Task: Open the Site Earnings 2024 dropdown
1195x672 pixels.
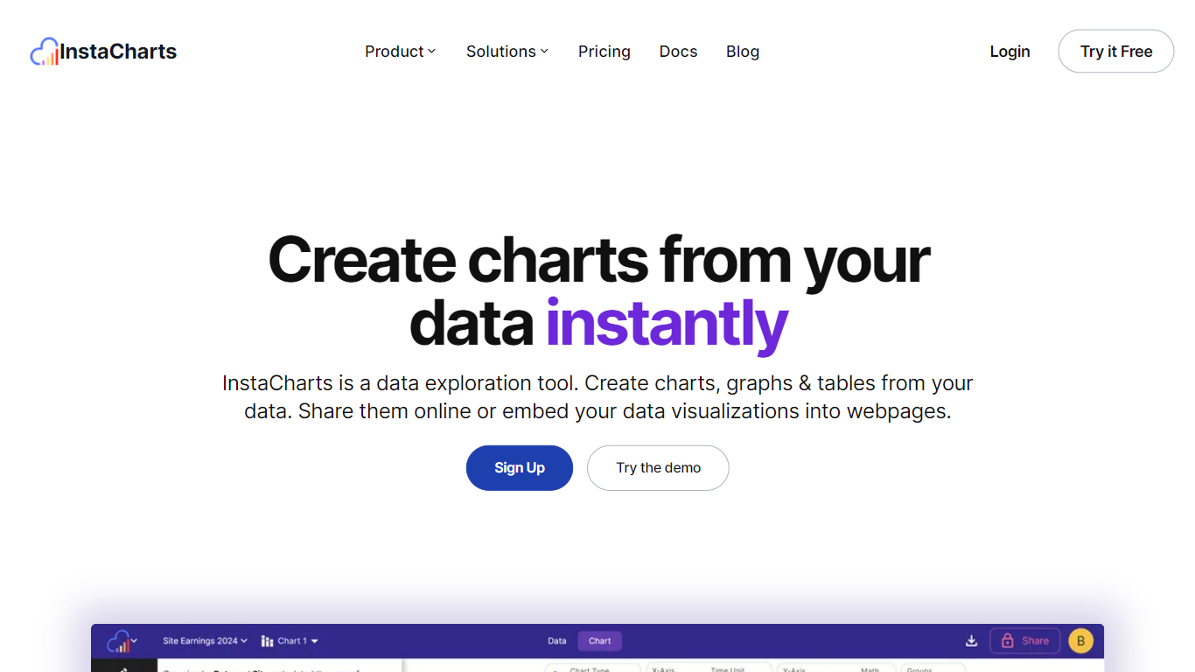Action: [x=205, y=640]
